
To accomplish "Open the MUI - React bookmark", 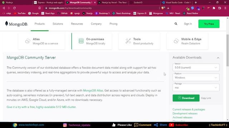I will pyautogui.click(x=173, y=14).
